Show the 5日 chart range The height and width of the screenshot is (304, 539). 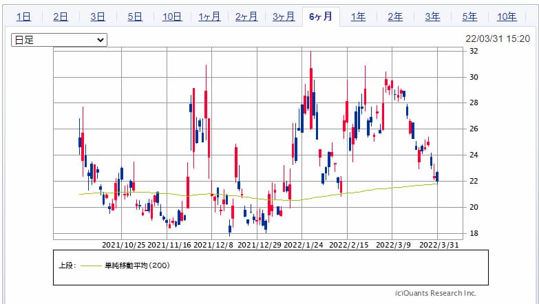coord(134,17)
